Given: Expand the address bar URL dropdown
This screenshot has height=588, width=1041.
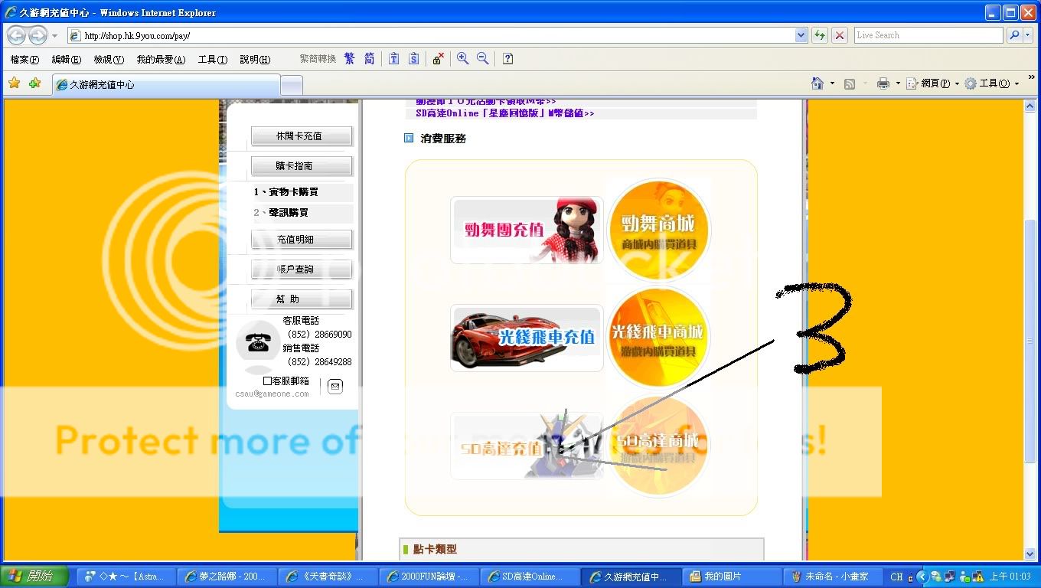Looking at the screenshot, I should (x=801, y=35).
